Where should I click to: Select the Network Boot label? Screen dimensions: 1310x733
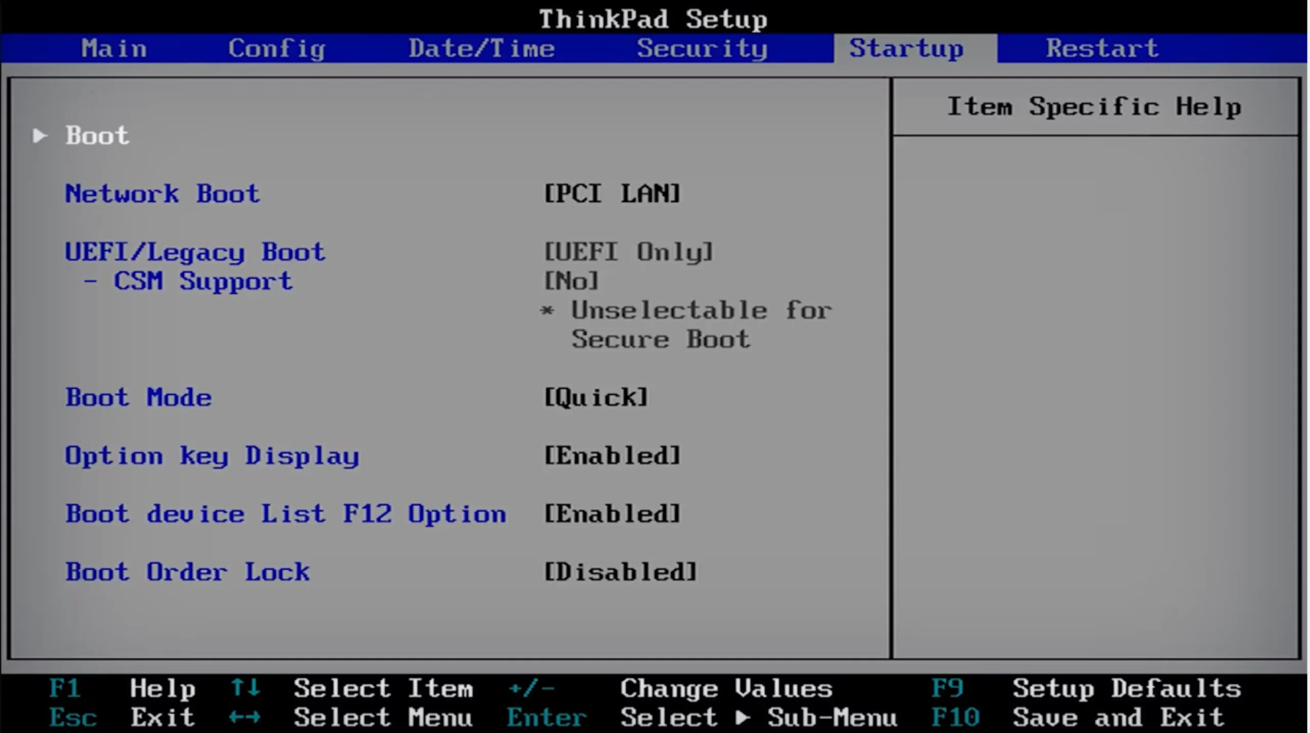pyautogui.click(x=162, y=194)
